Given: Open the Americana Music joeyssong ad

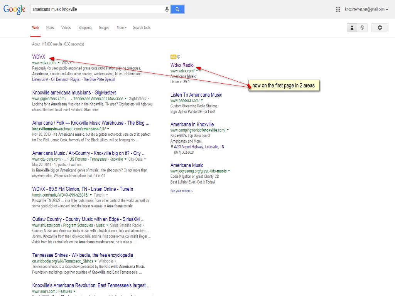Looking at the screenshot, I should tap(187, 165).
